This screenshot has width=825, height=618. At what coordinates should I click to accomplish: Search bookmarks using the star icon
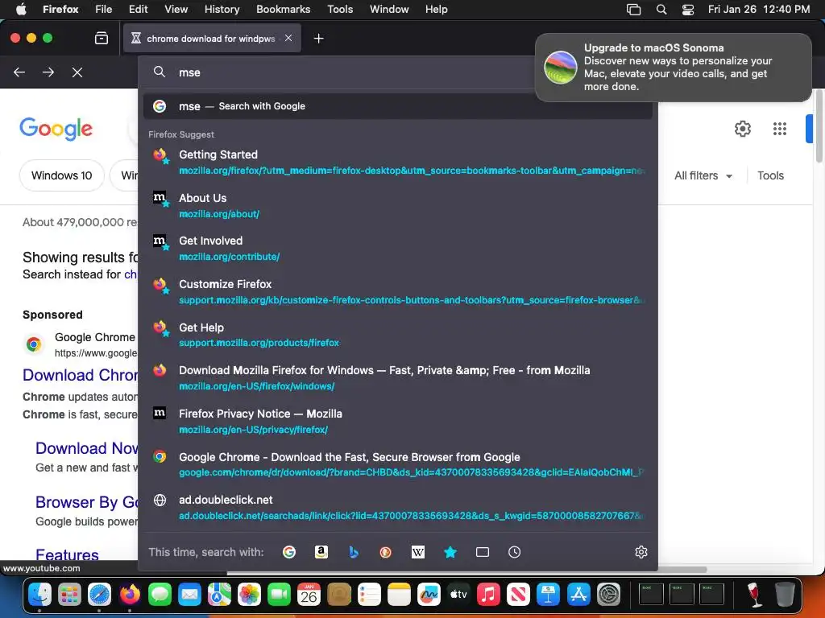tap(450, 552)
